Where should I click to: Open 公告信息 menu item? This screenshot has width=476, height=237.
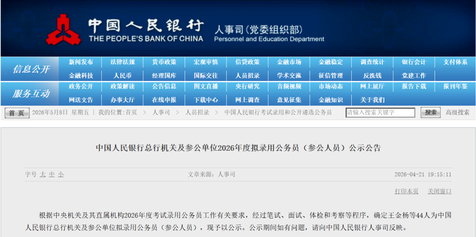[x=164, y=86]
